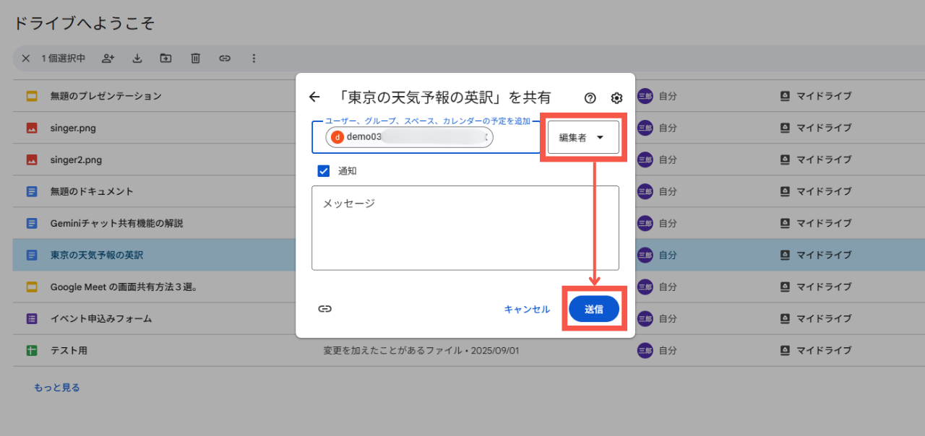
Task: Copy link using the link icon in dialog
Action: pyautogui.click(x=325, y=308)
